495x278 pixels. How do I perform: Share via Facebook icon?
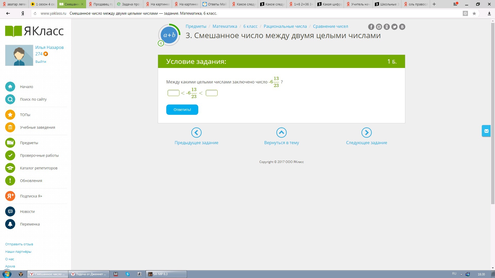(371, 27)
